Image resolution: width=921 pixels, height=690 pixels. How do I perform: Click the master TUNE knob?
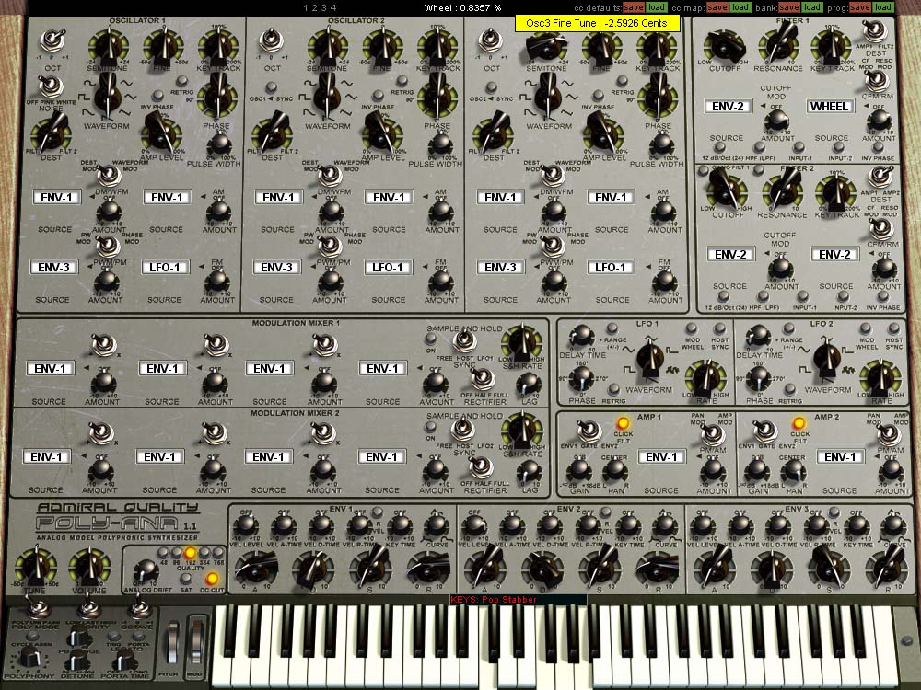tap(35, 568)
